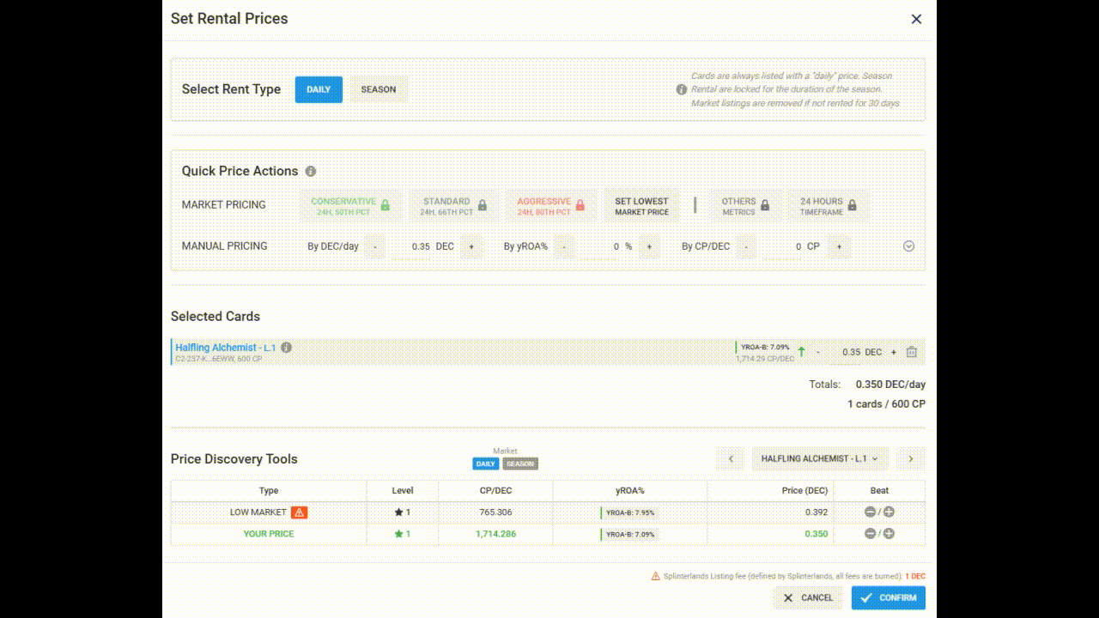This screenshot has width=1099, height=618.
Task: Click the plus Beat icon in Low Market row
Action: 889,512
